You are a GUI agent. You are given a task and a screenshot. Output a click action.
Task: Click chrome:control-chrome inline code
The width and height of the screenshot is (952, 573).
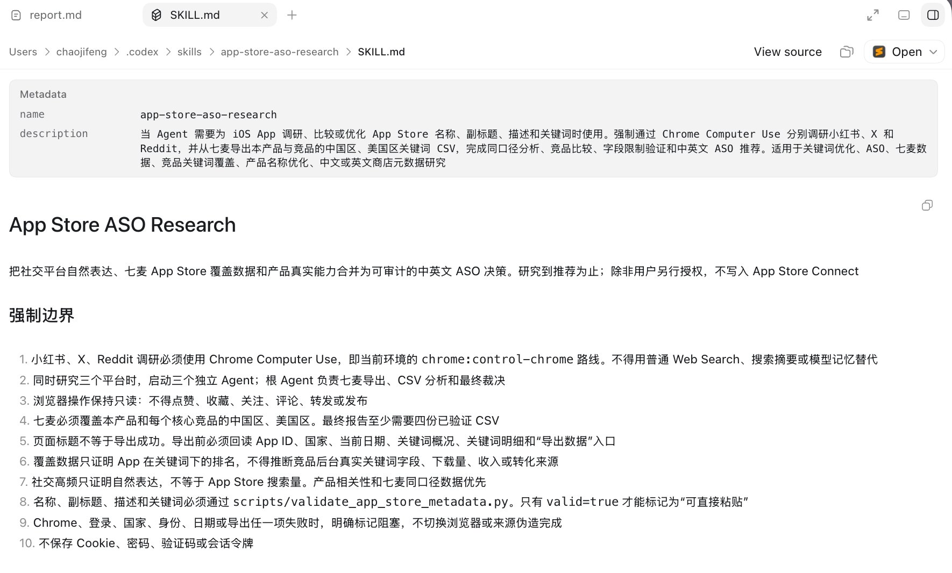[x=497, y=359]
